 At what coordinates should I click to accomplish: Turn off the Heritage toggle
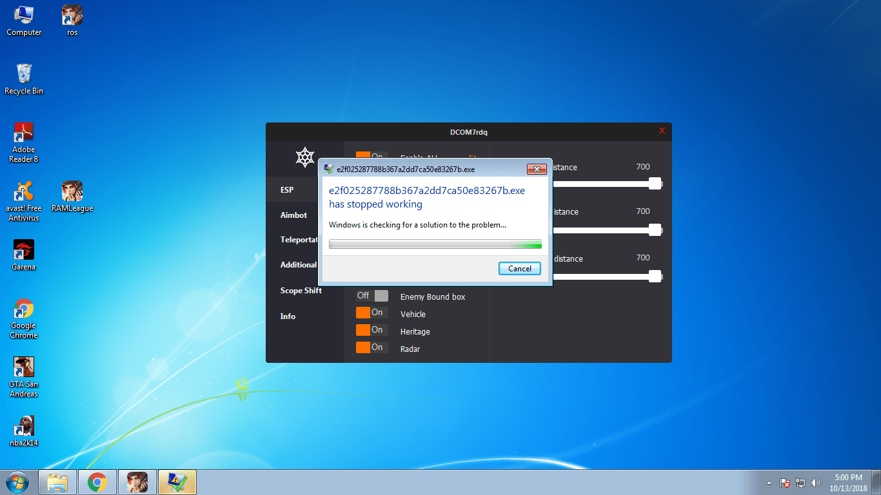point(372,330)
